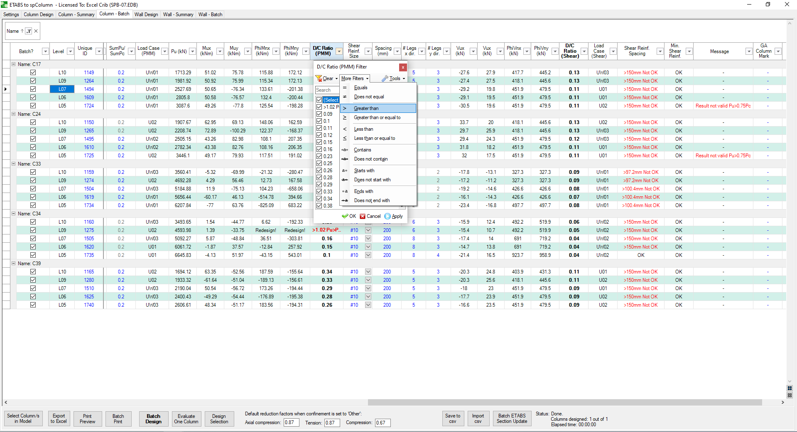Close the D/C Ratio (PMM) Filter popup
Image resolution: width=797 pixels, height=432 pixels.
[402, 67]
